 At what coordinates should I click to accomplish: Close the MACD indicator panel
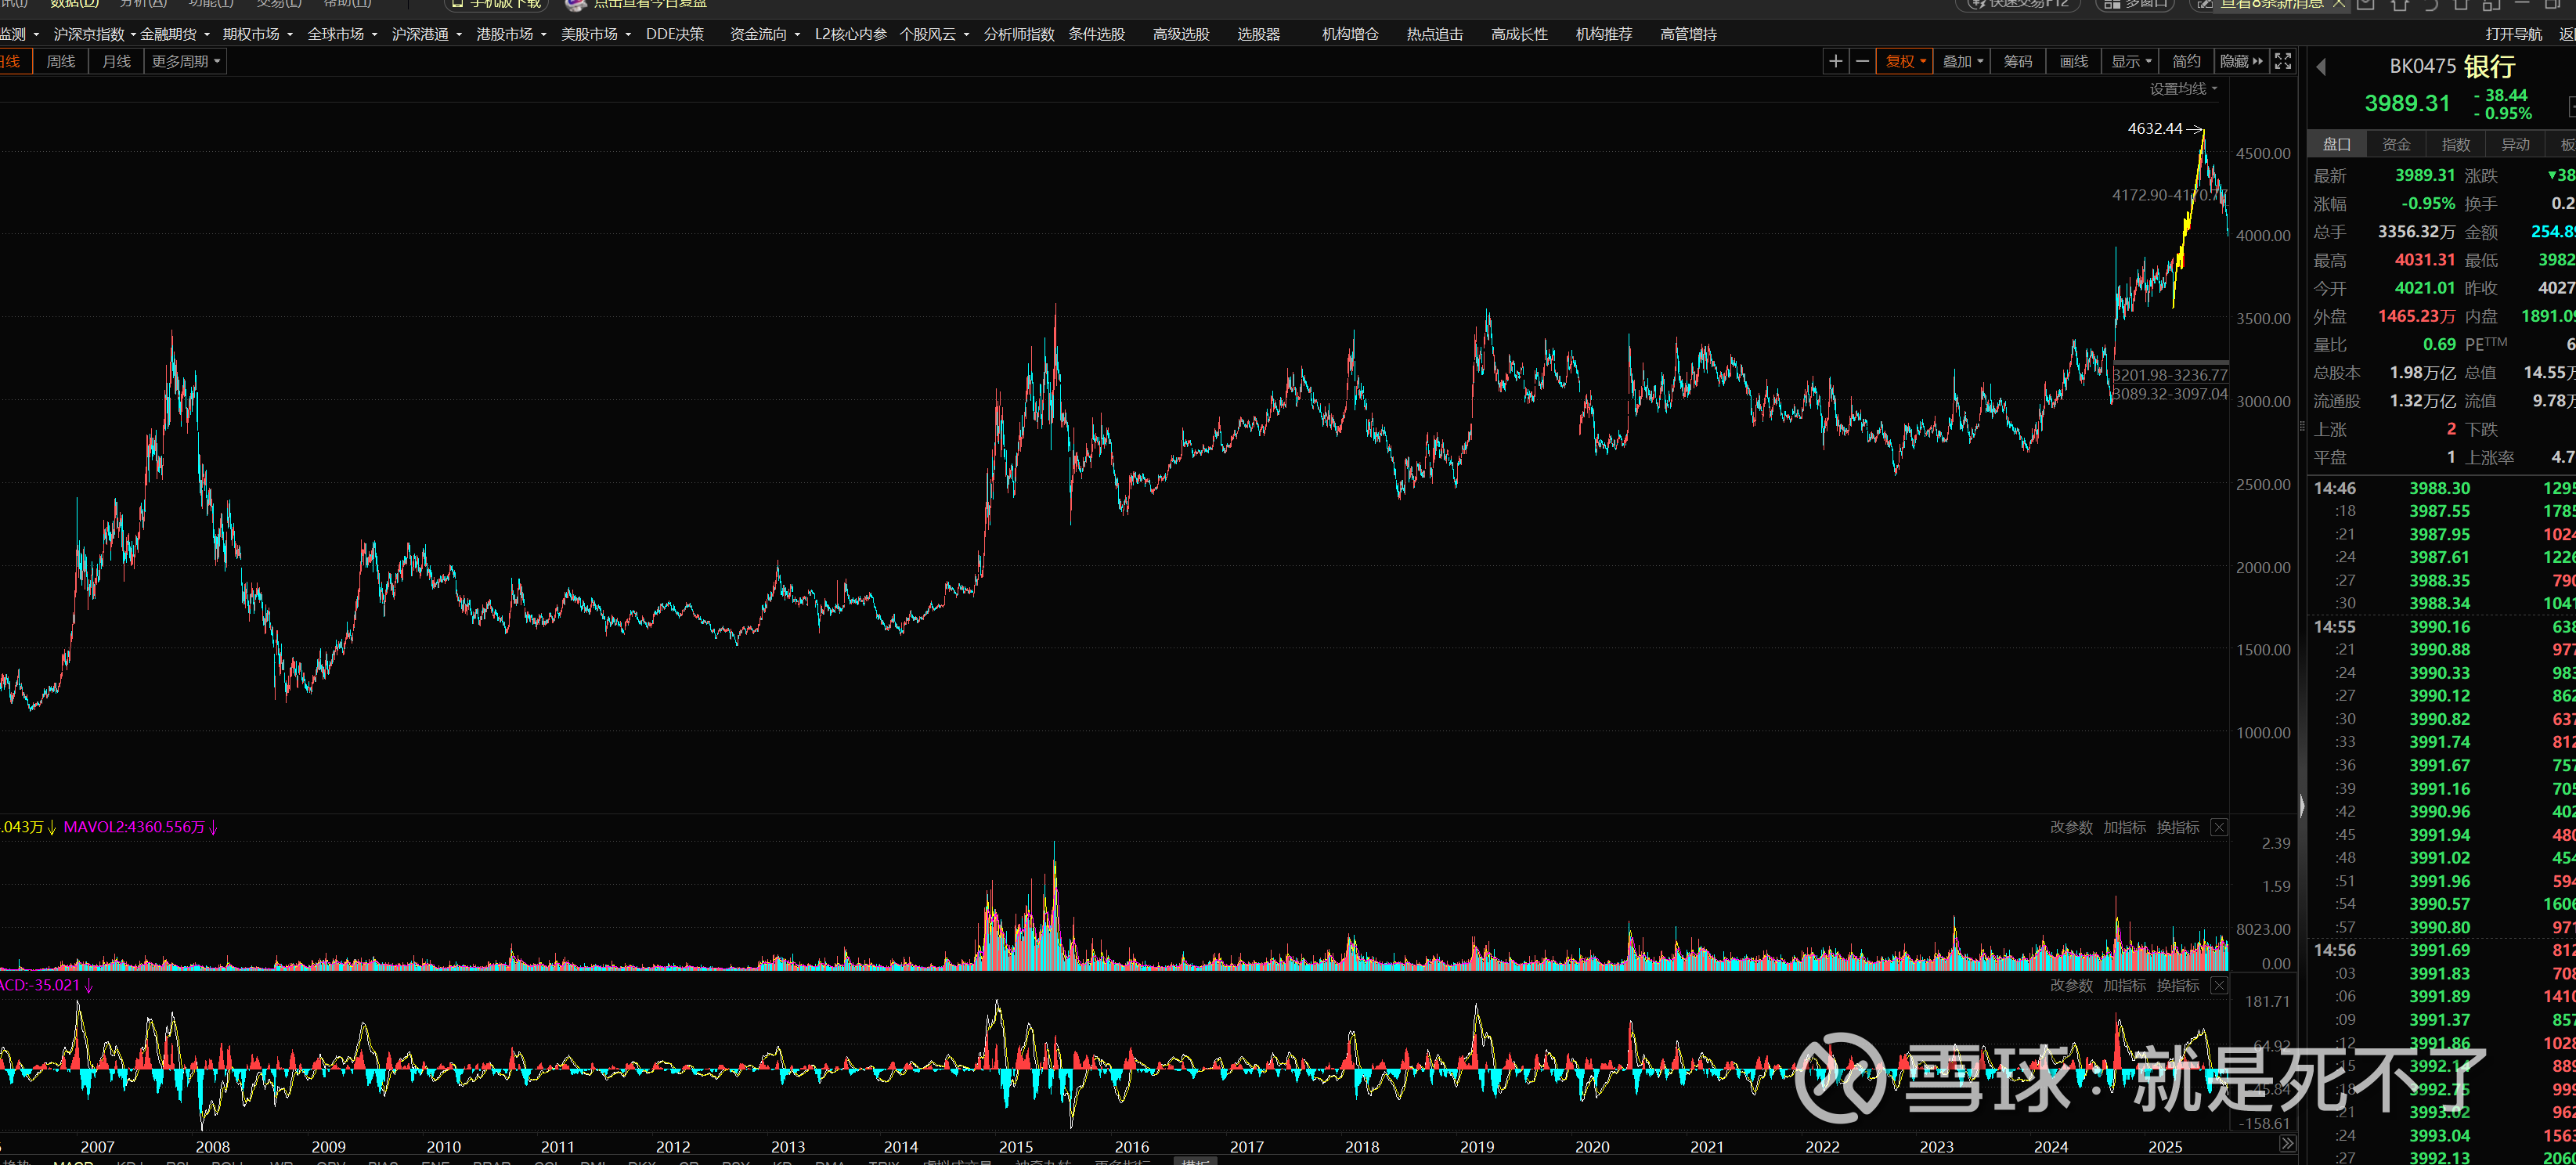click(2218, 985)
